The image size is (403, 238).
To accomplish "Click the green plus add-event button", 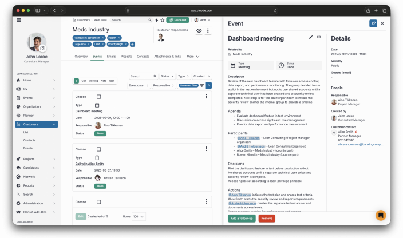I will point(77,81).
